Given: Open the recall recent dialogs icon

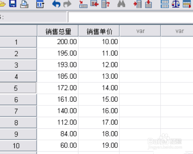Looking at the screenshot, I should (40, 4).
